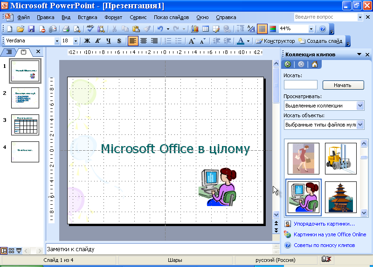Click Создать слайд button
This screenshot has height=267, width=373.
point(320,41)
